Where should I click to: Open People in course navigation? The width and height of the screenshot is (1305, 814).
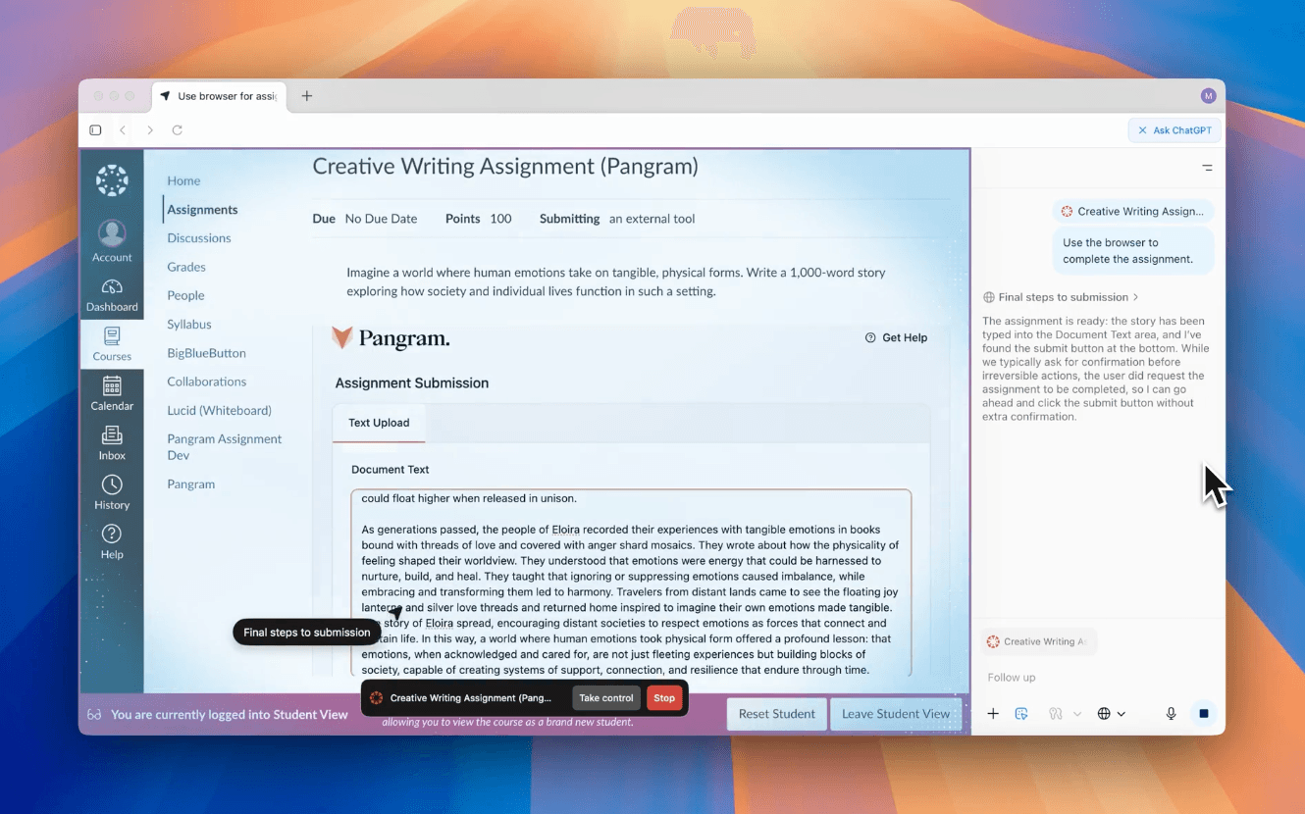(185, 295)
